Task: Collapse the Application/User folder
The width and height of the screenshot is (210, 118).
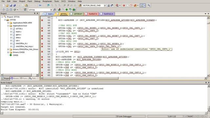Action: click(x=8, y=26)
